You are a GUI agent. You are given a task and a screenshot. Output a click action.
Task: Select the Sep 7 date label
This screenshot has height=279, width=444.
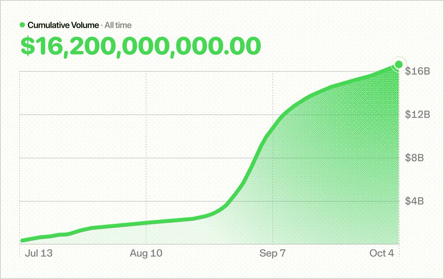coord(273,253)
